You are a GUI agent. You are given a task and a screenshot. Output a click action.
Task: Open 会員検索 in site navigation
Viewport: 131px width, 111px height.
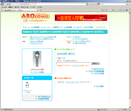(36, 27)
